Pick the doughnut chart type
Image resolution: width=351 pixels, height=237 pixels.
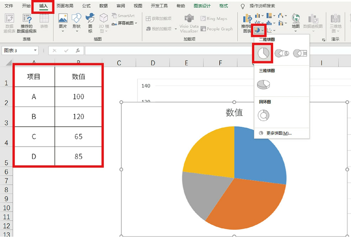pyautogui.click(x=263, y=115)
